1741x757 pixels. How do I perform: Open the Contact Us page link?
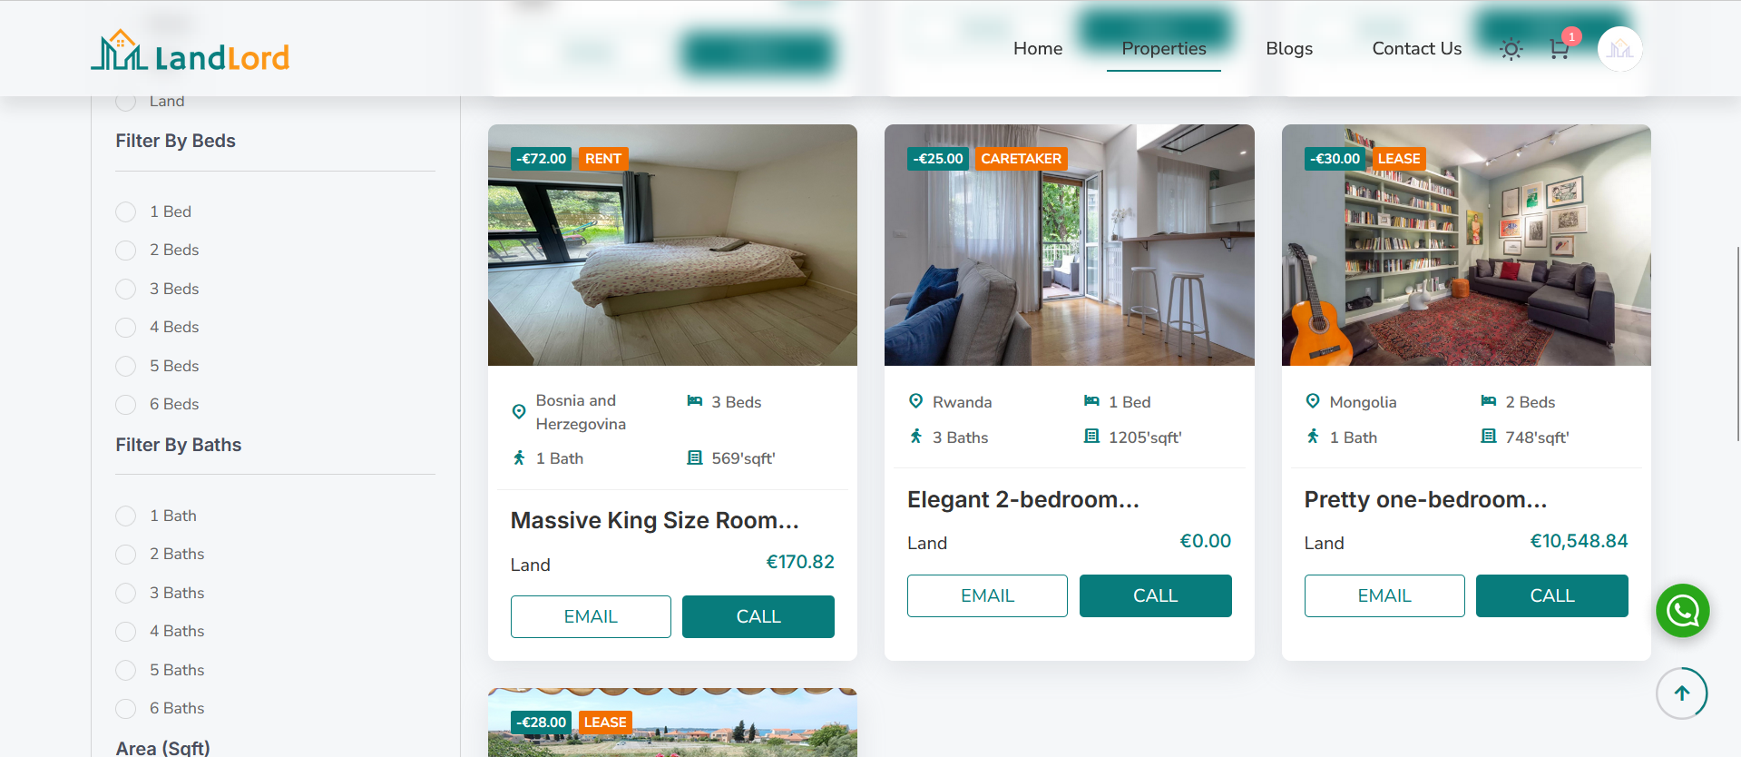(x=1416, y=49)
